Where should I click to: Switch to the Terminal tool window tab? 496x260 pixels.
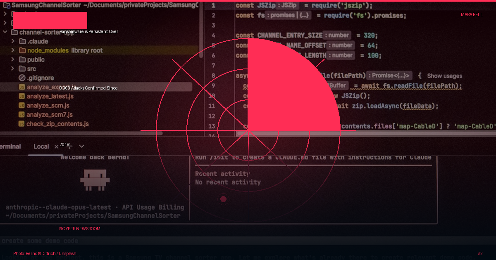pyautogui.click(x=10, y=146)
